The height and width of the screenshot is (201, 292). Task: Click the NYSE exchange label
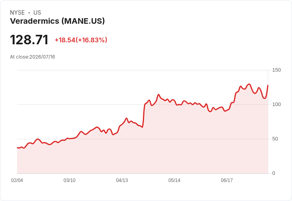[17, 13]
